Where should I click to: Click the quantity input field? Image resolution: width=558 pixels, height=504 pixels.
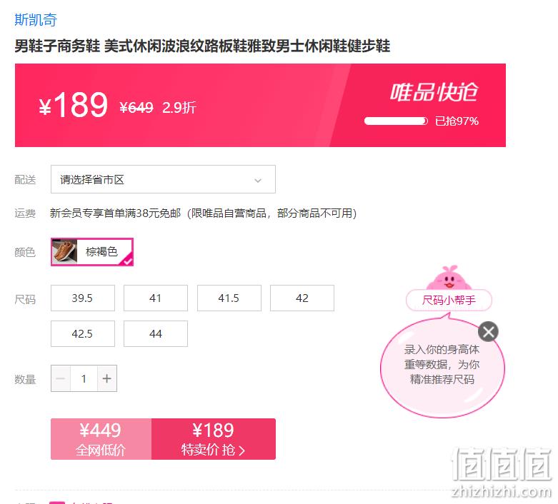click(x=84, y=378)
